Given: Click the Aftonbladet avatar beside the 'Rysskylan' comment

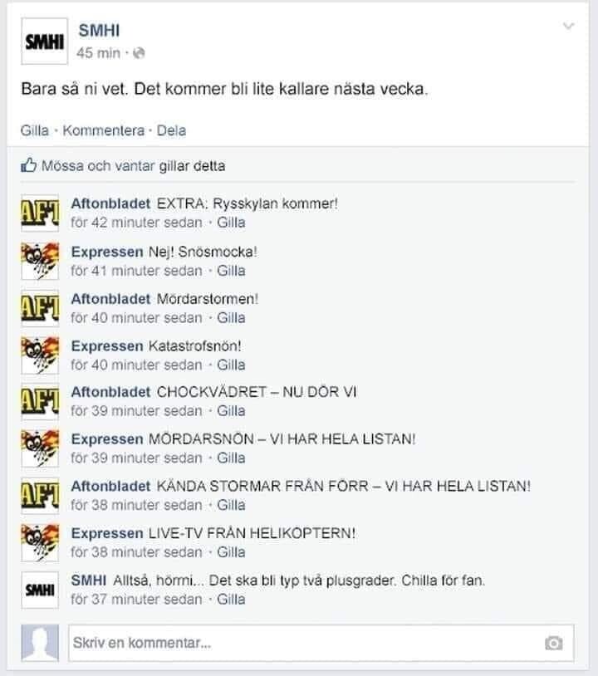Looking at the screenshot, I should pyautogui.click(x=40, y=213).
